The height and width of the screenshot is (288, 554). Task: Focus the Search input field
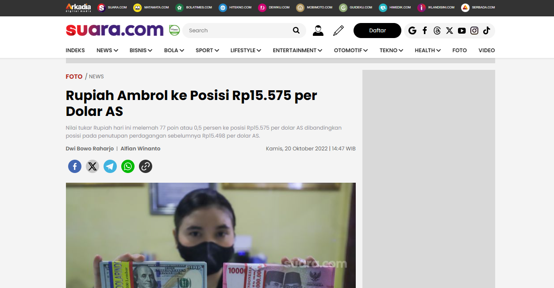tap(239, 31)
